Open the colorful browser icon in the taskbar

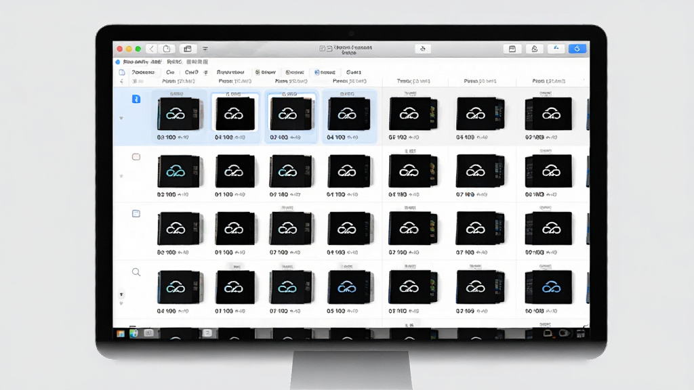tap(134, 333)
